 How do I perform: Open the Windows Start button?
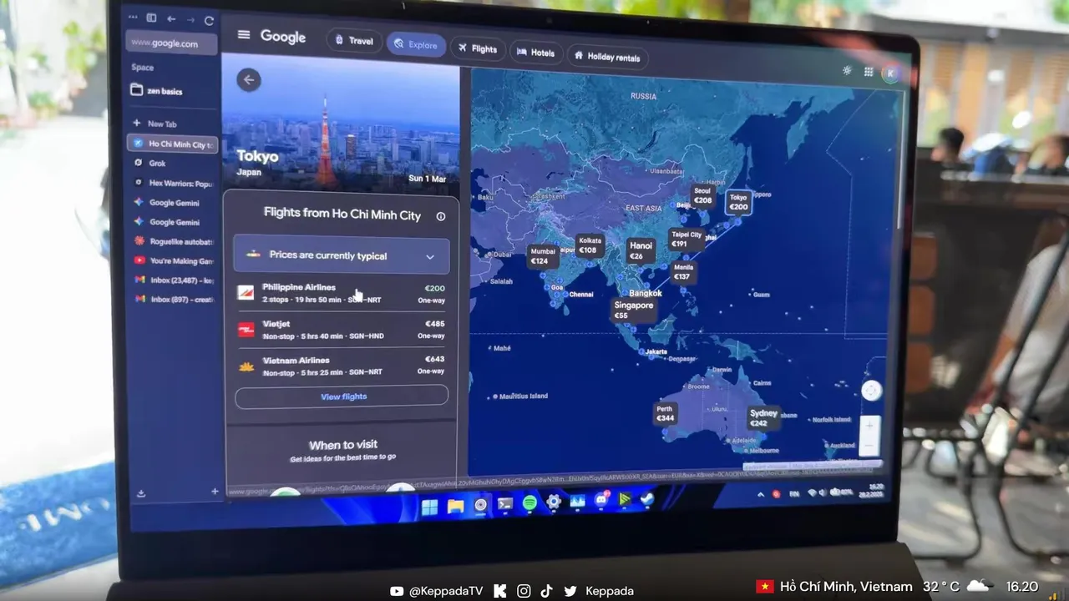(x=429, y=507)
